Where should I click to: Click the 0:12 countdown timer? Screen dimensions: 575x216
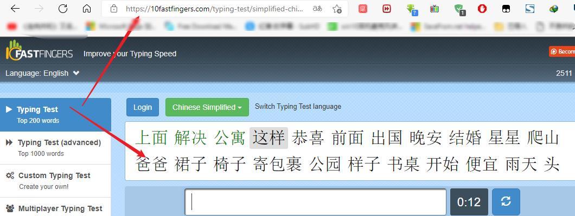click(x=469, y=202)
